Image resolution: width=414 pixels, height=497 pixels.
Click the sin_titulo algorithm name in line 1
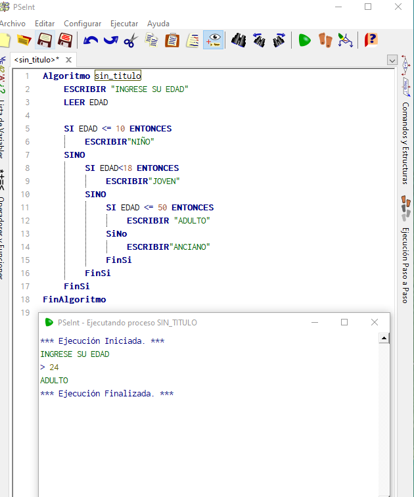[118, 76]
